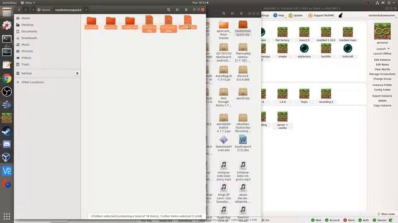Select the techlife instance
Viewport: 398px width, 223px height.
(326, 51)
